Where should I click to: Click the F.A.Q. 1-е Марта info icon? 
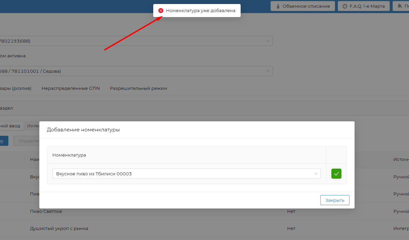(344, 6)
